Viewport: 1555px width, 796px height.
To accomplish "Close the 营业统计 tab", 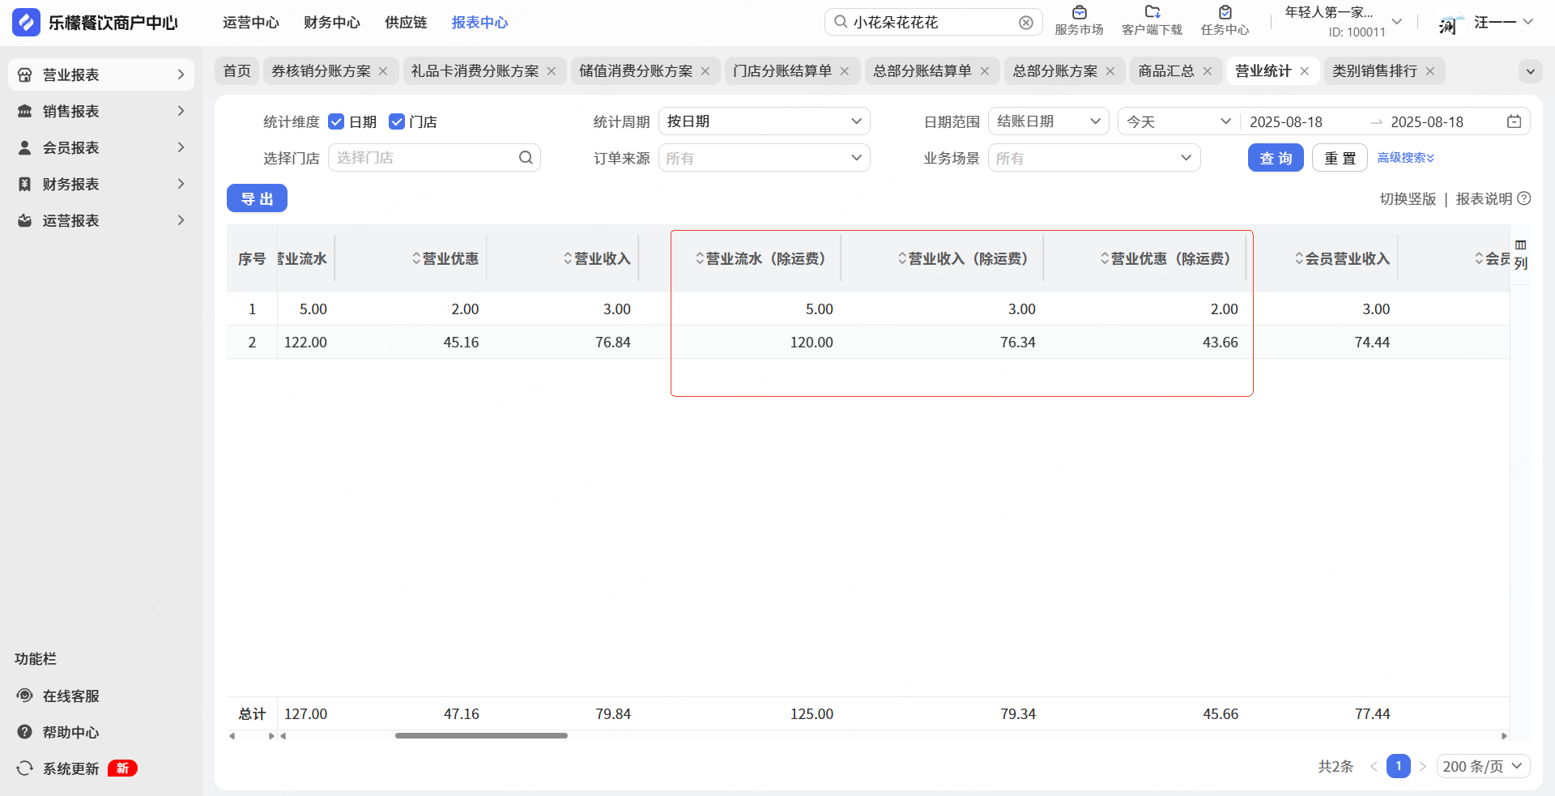I will coord(1305,71).
